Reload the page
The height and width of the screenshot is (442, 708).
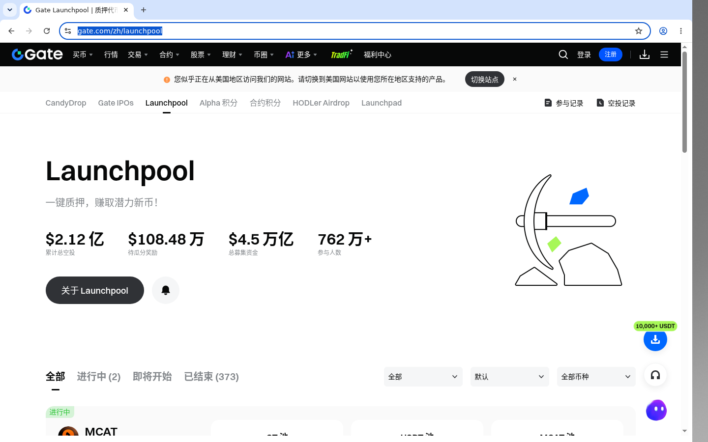click(47, 31)
